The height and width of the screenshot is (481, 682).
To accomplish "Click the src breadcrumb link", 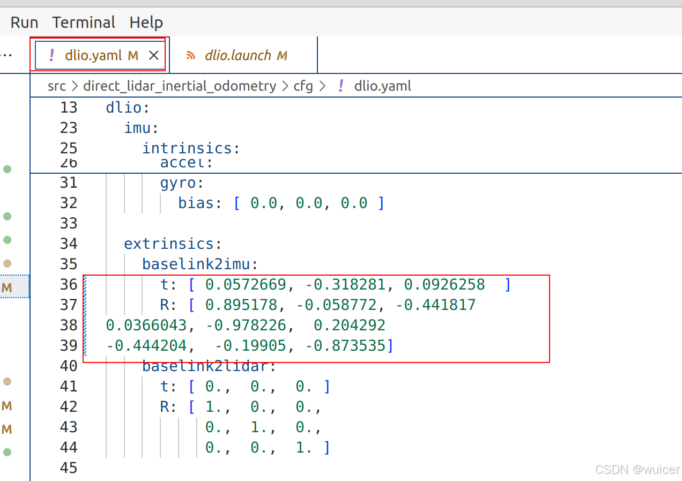I will pos(57,86).
